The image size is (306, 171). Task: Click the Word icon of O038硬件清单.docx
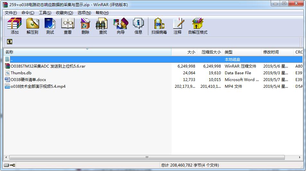(x=7, y=79)
